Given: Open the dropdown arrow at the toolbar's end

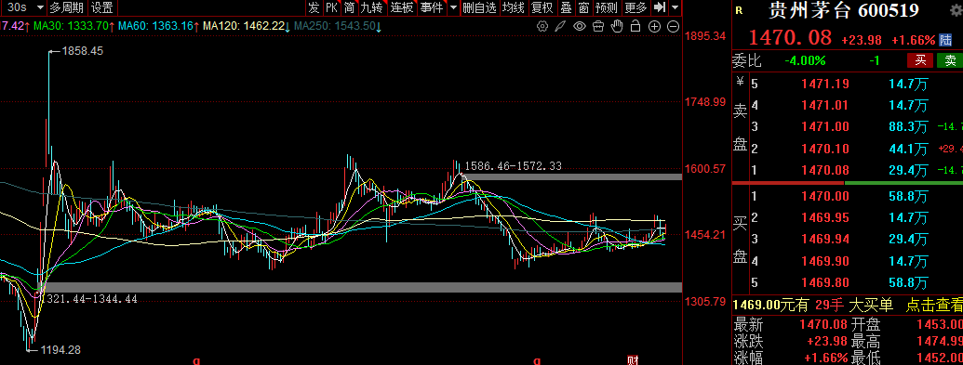Looking at the screenshot, I should coord(675,7).
